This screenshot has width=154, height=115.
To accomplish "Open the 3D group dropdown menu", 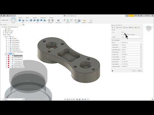I will [38, 23].
